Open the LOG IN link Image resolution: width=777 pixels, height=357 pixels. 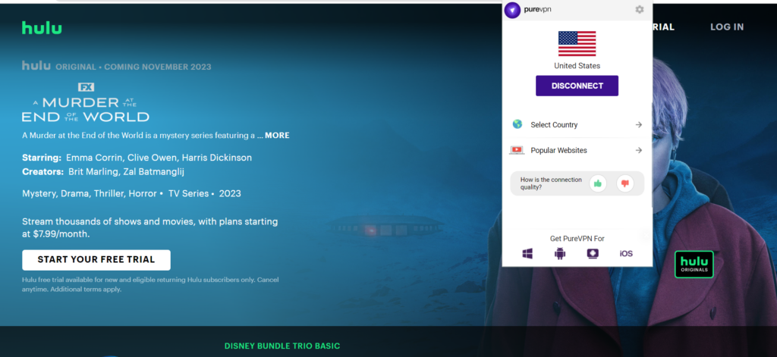(x=726, y=27)
